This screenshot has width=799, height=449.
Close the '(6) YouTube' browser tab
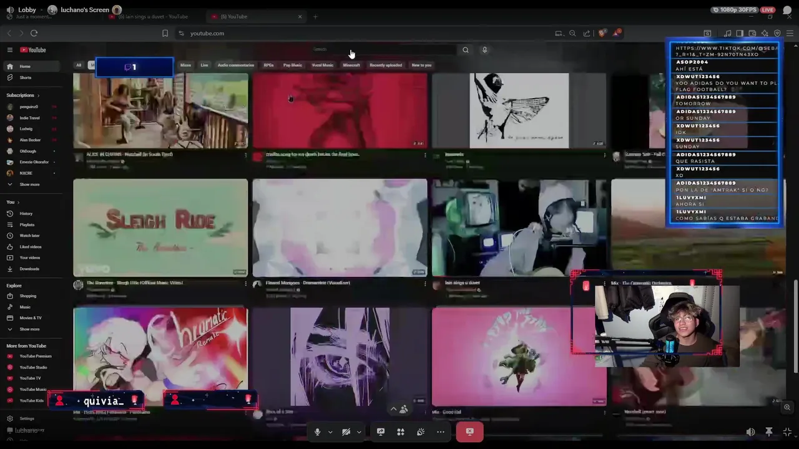pyautogui.click(x=300, y=17)
